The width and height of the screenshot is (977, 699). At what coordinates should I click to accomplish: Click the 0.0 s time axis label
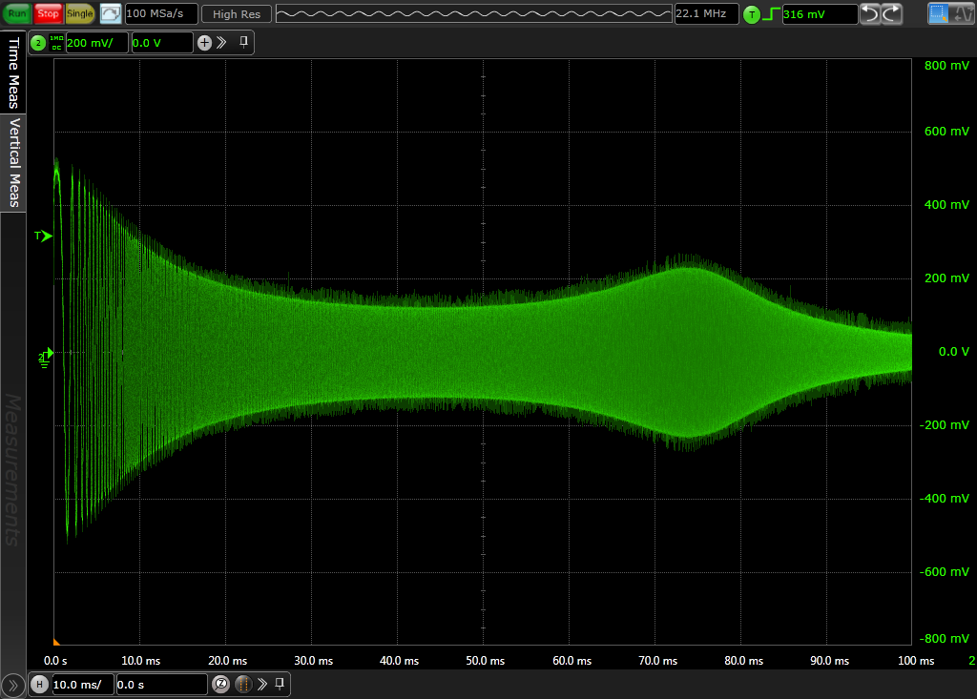click(x=55, y=661)
